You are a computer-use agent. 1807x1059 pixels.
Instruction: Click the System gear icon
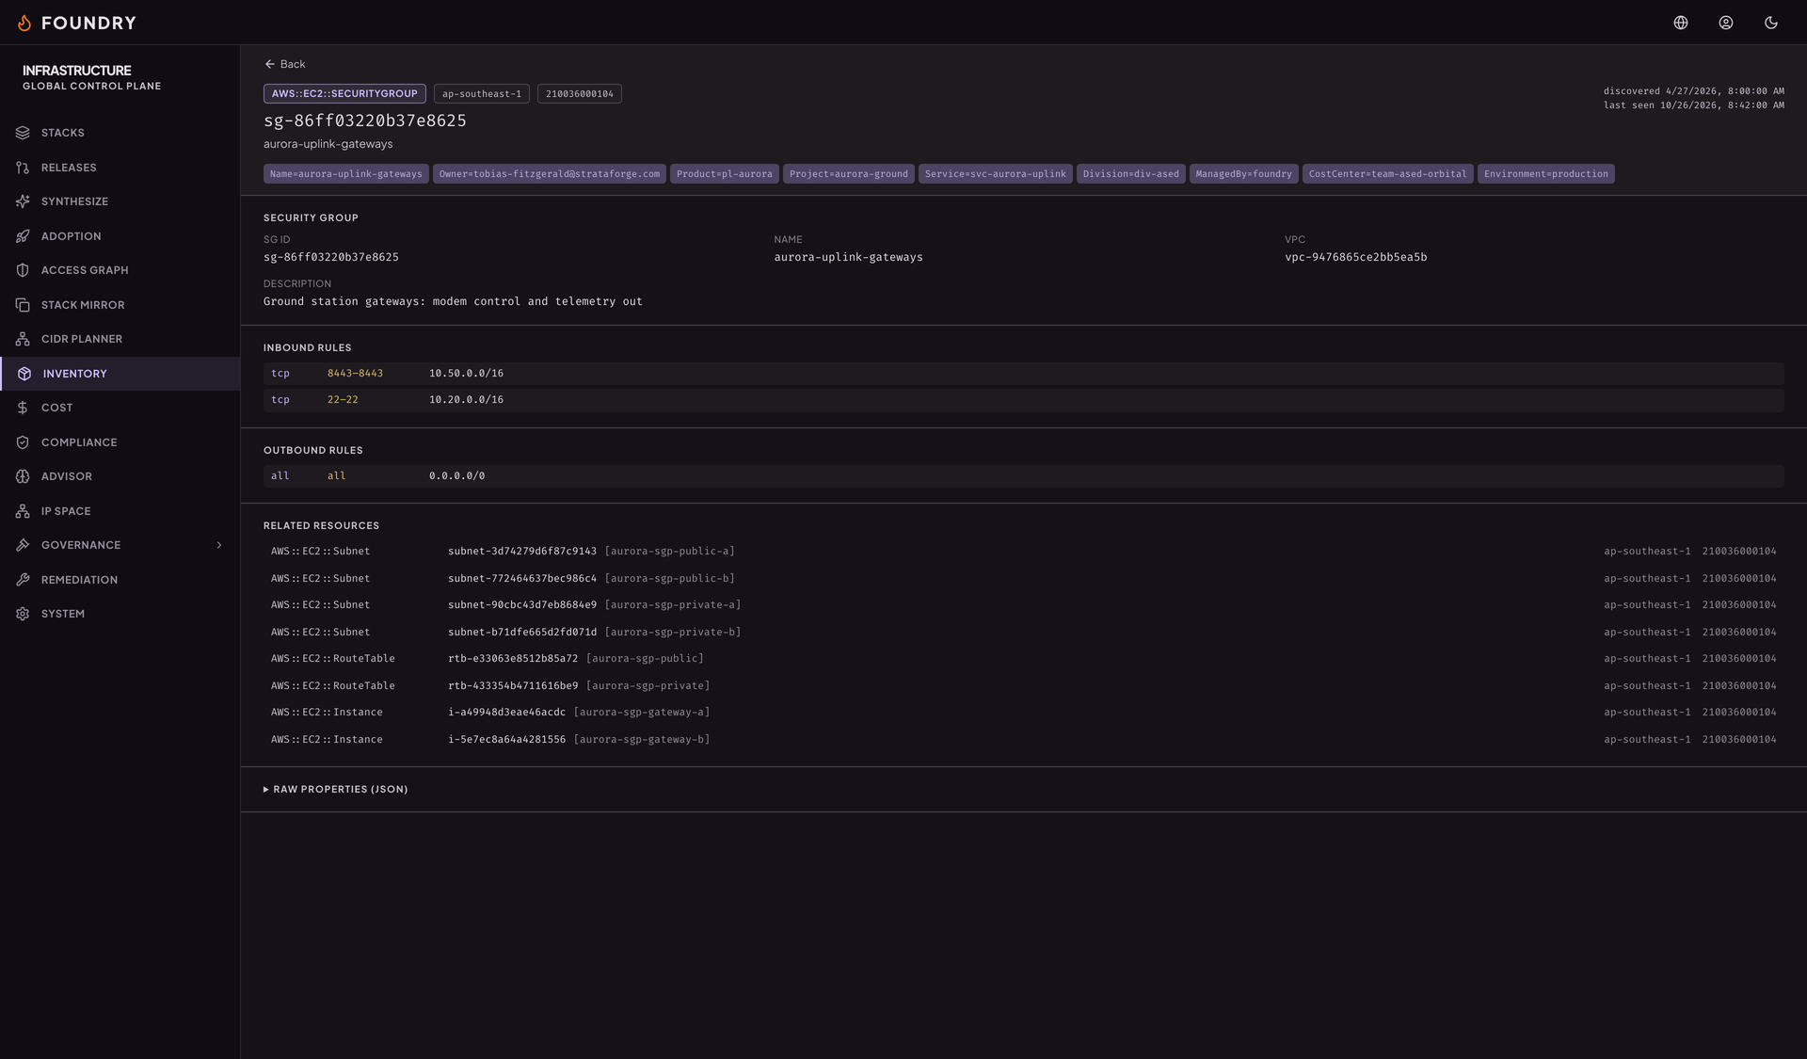pos(23,614)
